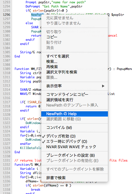Click "Function WM_FIT" on line 1309
The height and width of the screenshot is (194, 132).
pyautogui.click(x=28, y=69)
